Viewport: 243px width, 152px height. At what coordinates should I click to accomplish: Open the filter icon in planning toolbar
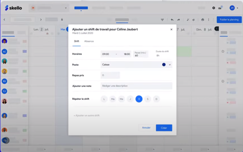pyautogui.click(x=162, y=20)
